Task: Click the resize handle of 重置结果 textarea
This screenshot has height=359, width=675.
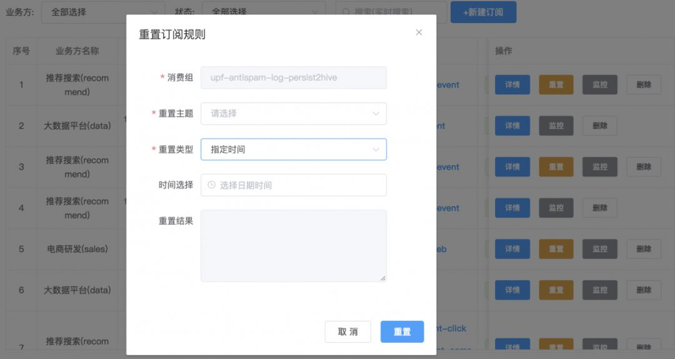Action: (382, 278)
